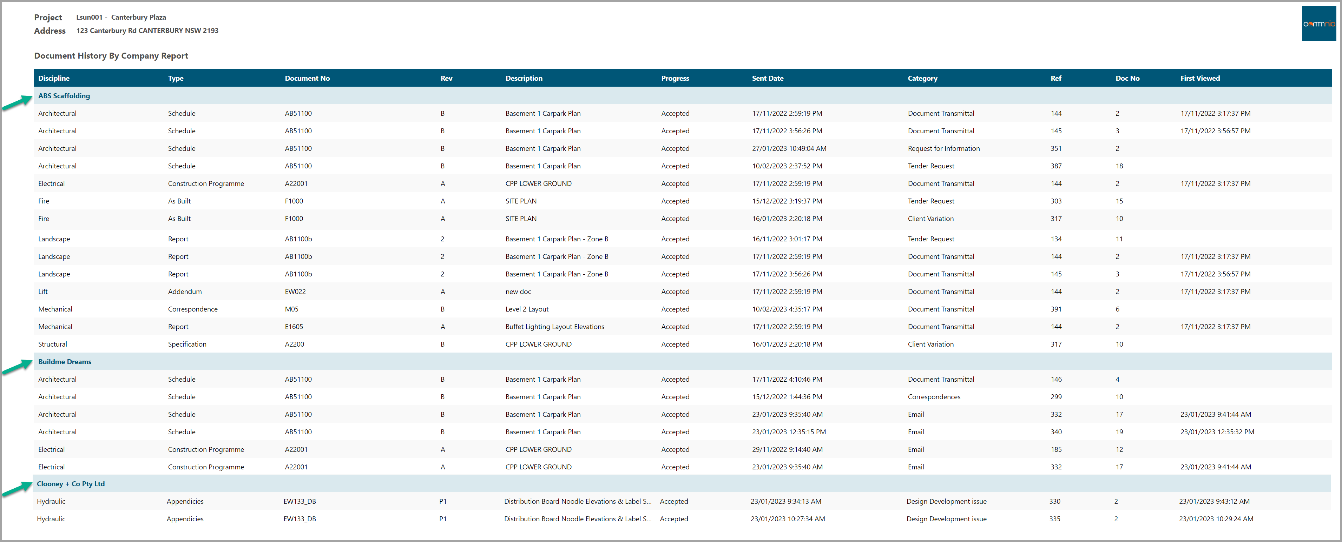Sort by the Sent Date column

[x=767, y=78]
